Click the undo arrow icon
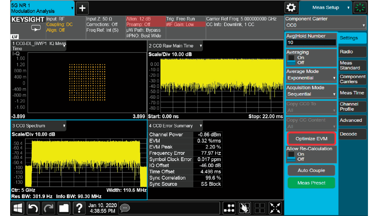386x216 pixels. coord(33,208)
